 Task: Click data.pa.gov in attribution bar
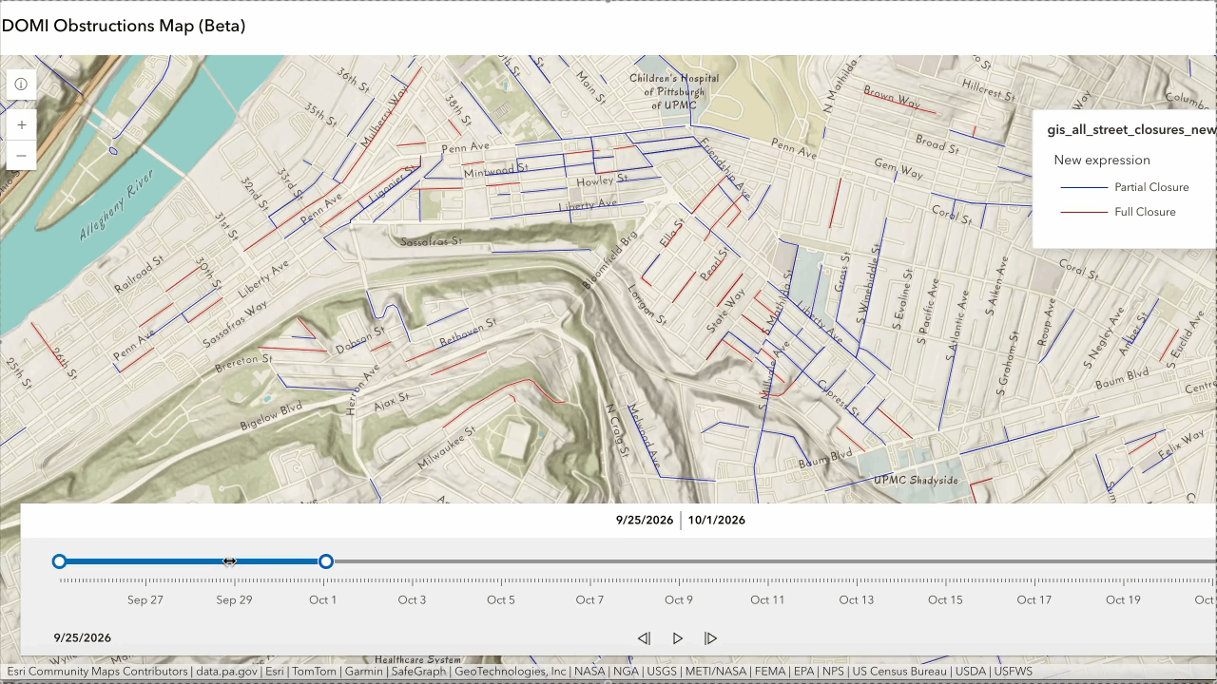tap(227, 672)
